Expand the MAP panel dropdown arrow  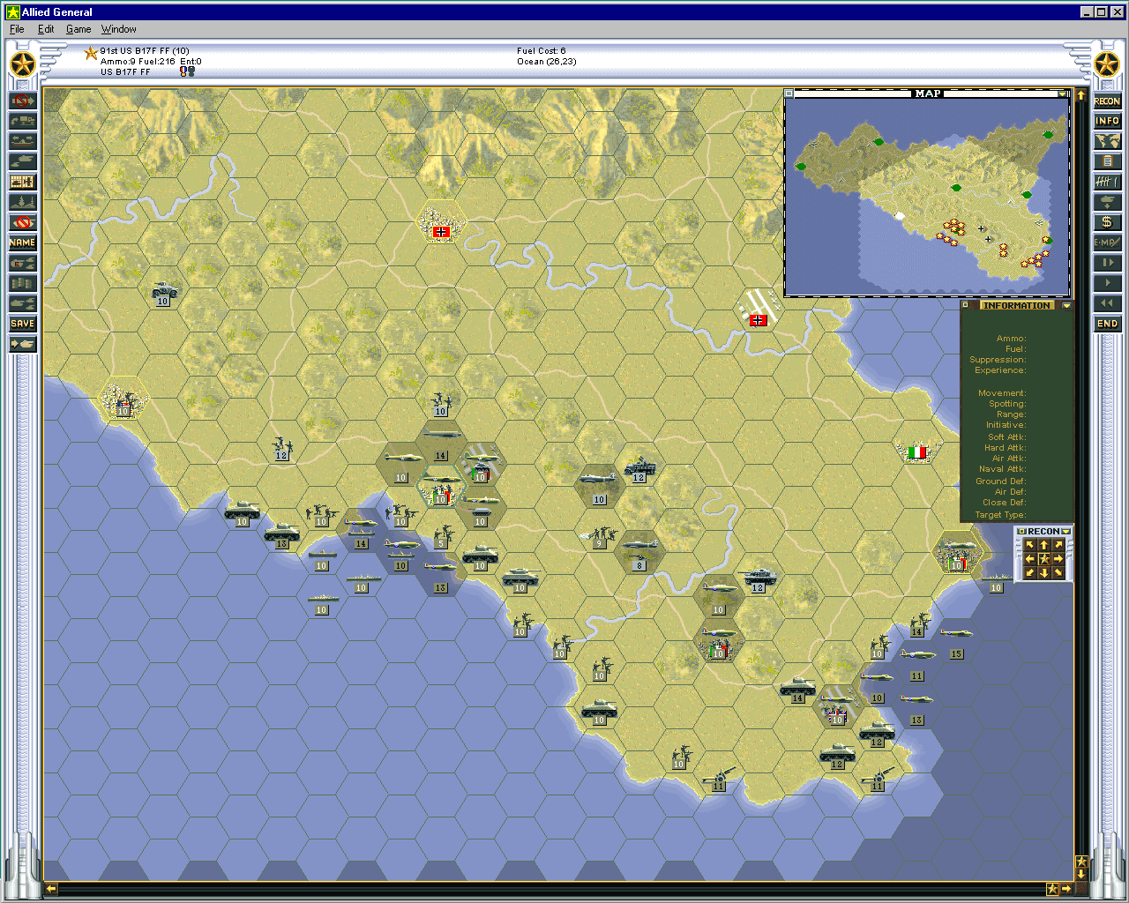[x=1062, y=93]
